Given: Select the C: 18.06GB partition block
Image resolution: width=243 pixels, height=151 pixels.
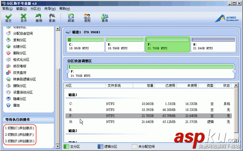Looking at the screenshot, I should (85, 44).
